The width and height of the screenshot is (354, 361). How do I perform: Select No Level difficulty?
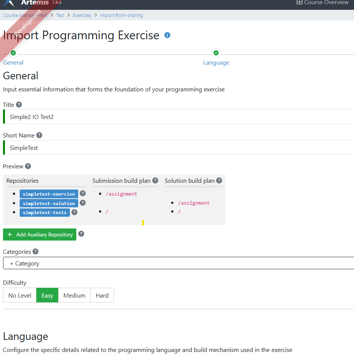pyautogui.click(x=20, y=295)
